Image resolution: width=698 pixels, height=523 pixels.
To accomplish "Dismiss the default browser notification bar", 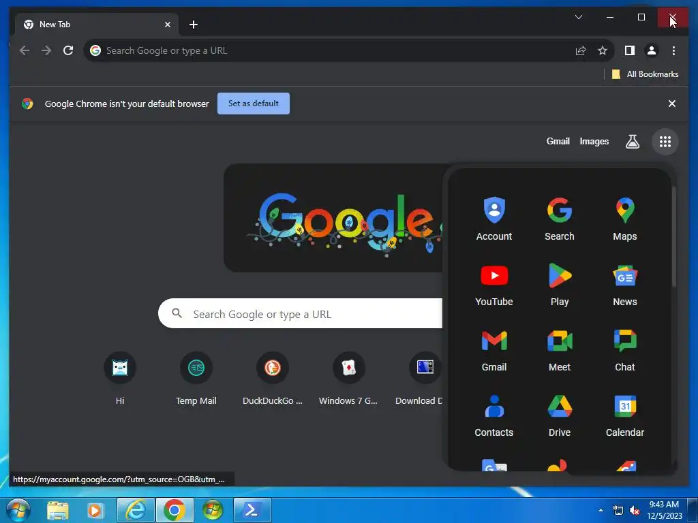I will coord(671,104).
